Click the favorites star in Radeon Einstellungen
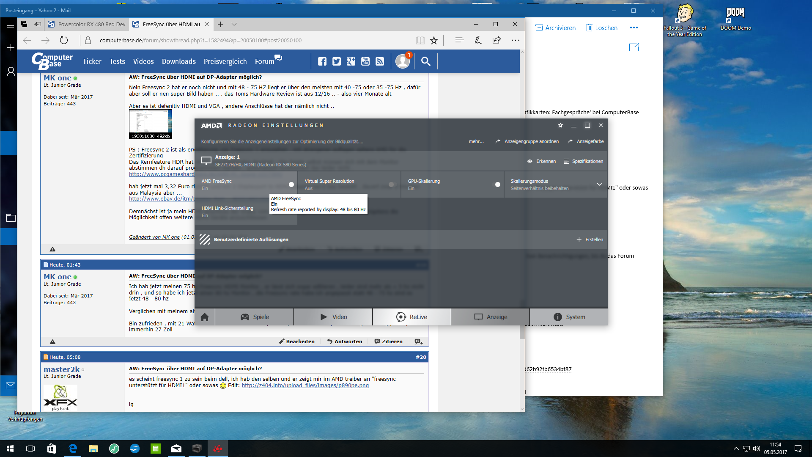812x457 pixels. [x=560, y=125]
